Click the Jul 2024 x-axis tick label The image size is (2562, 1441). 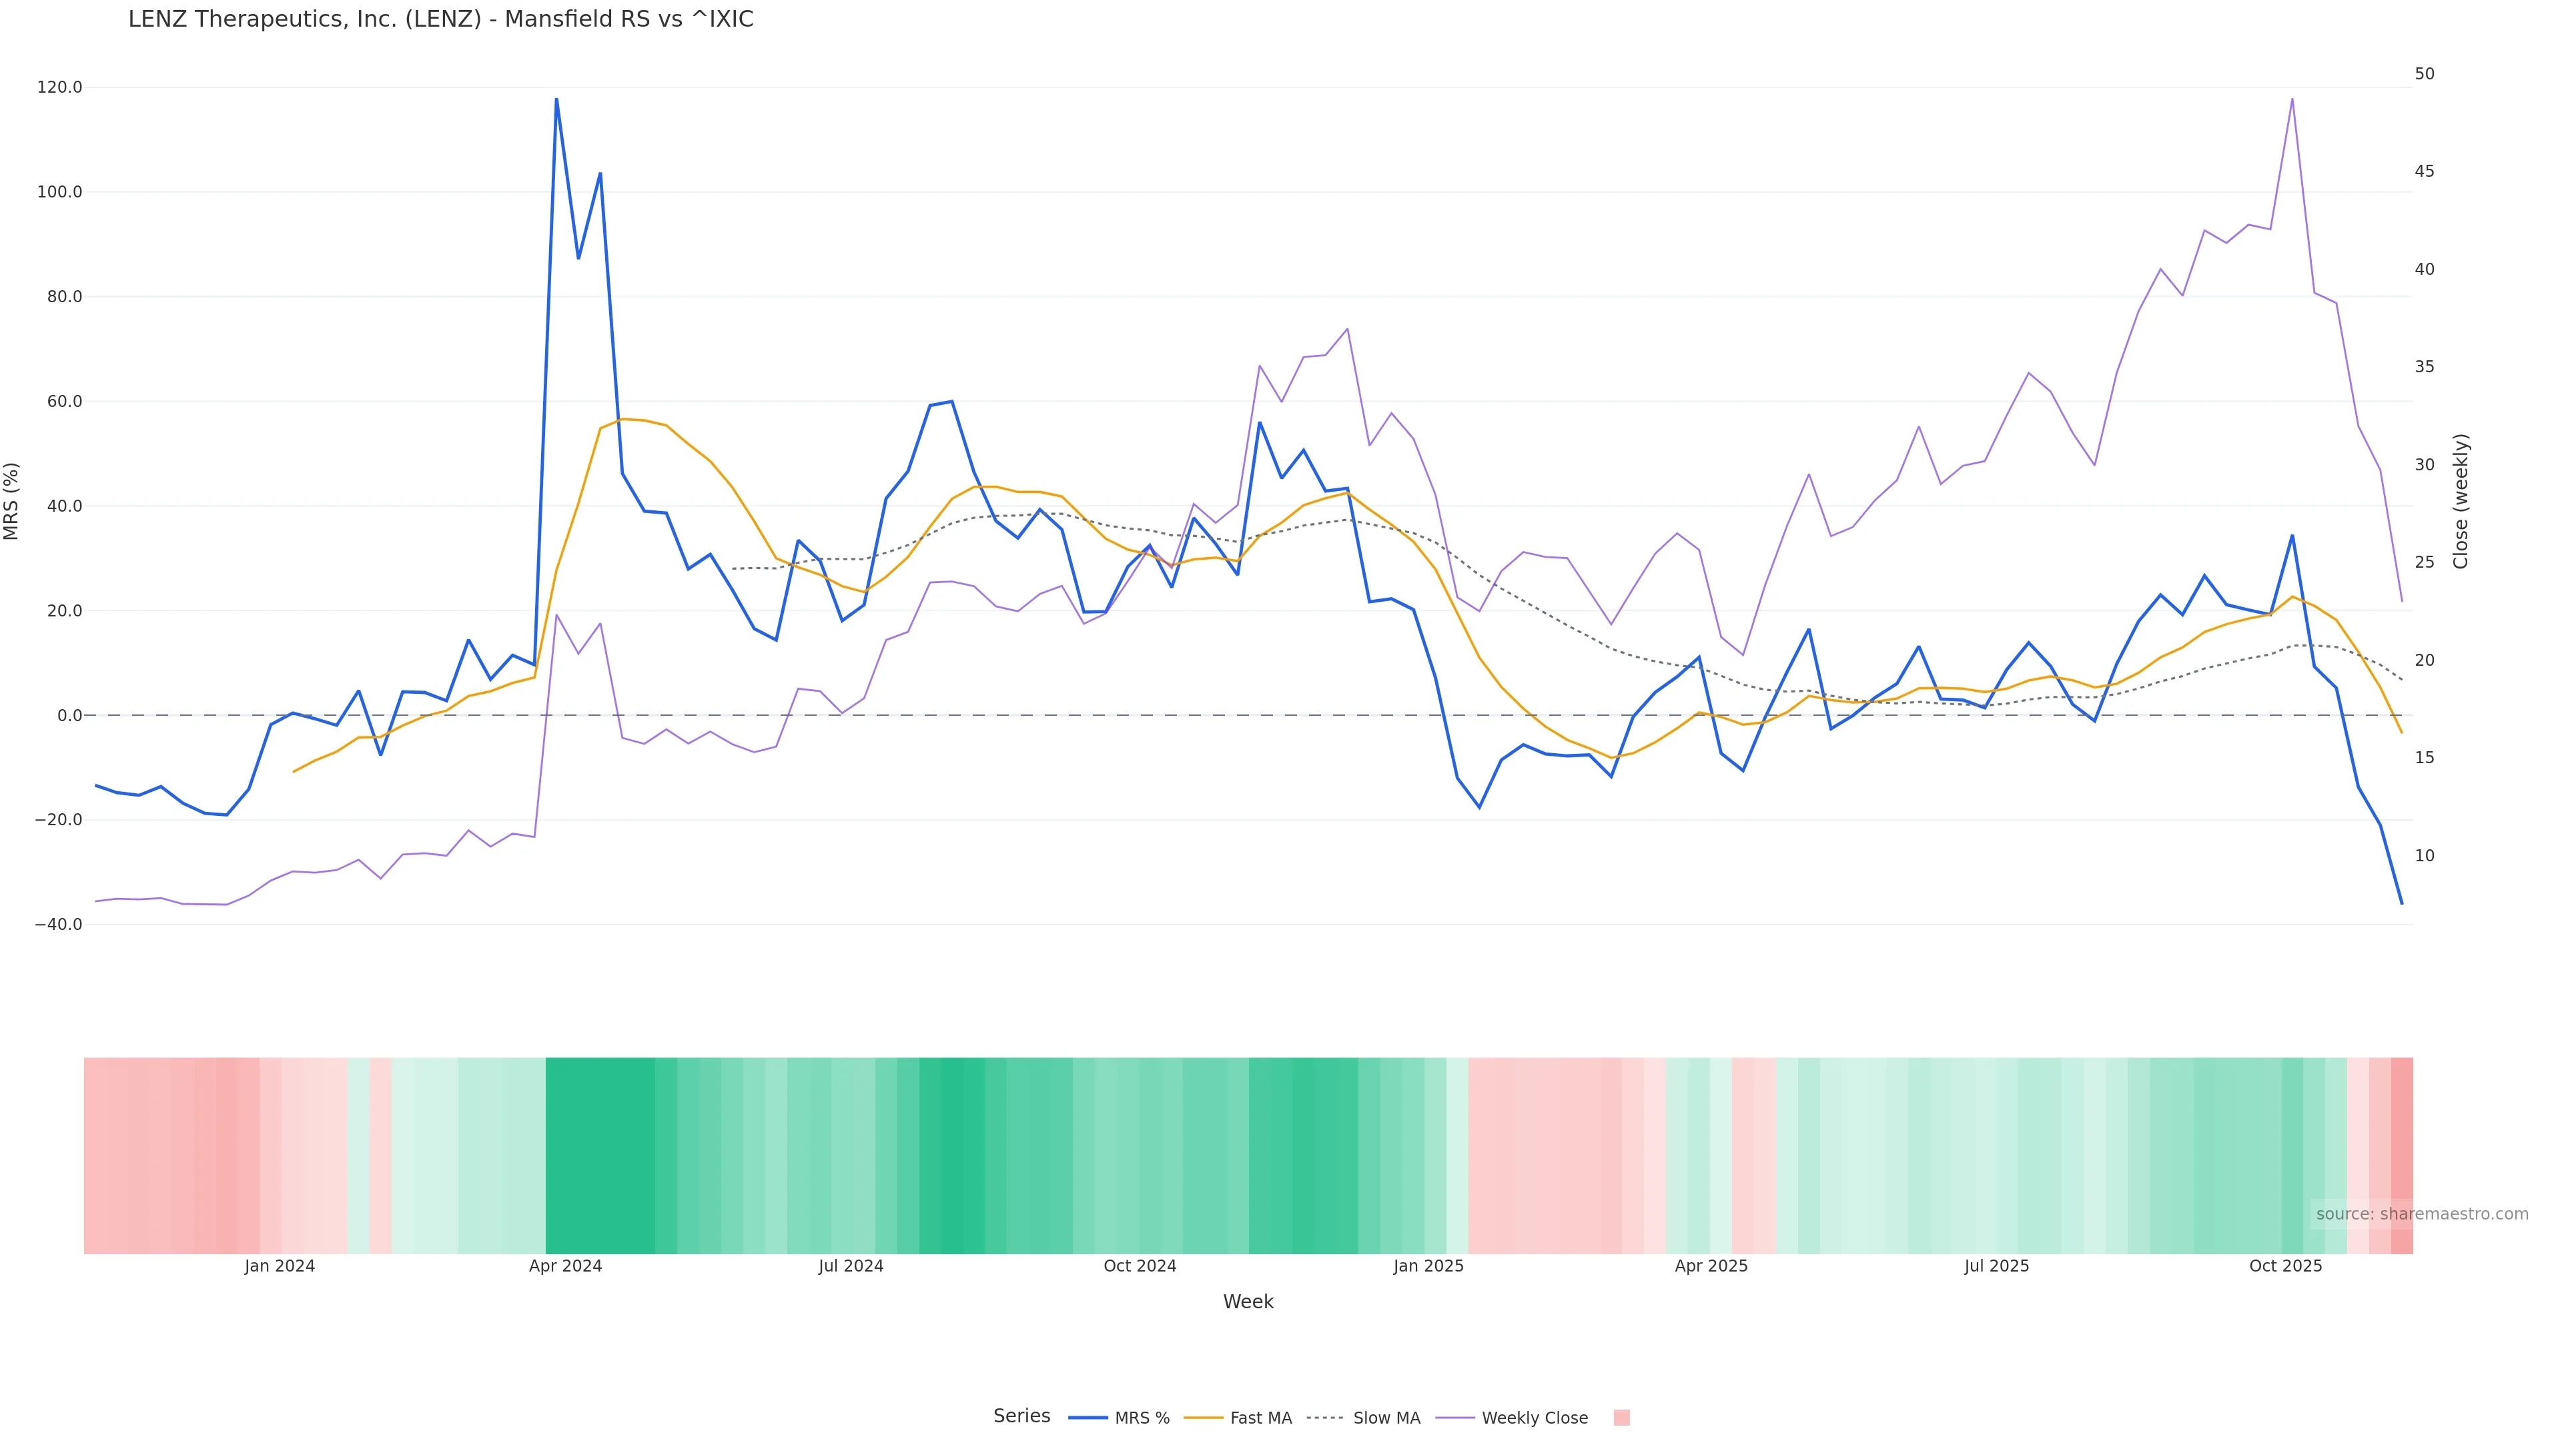851,1266
